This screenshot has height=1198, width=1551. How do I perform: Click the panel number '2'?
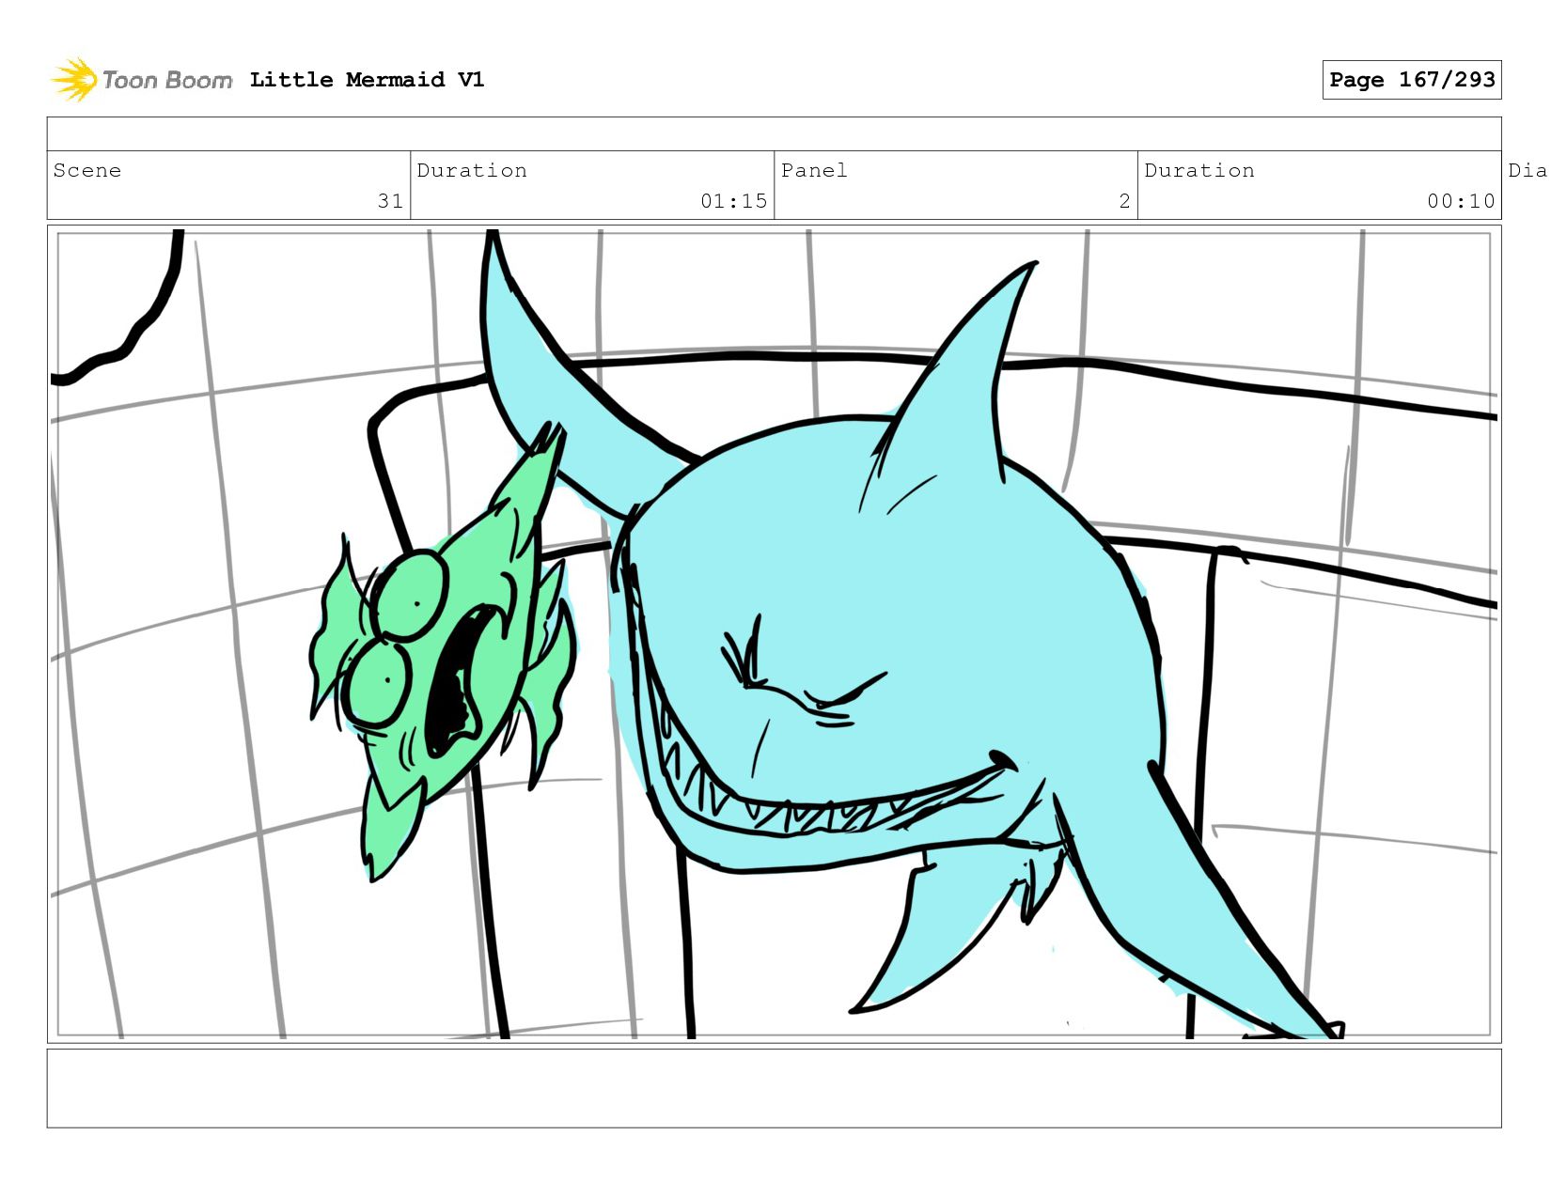[1124, 201]
